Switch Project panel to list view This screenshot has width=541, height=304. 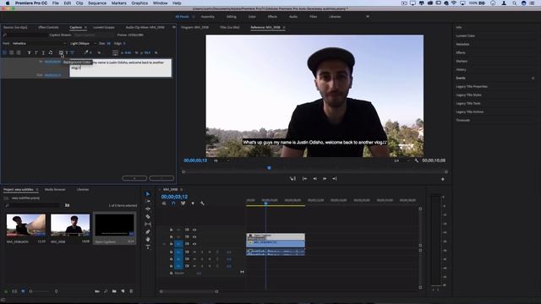point(14,291)
